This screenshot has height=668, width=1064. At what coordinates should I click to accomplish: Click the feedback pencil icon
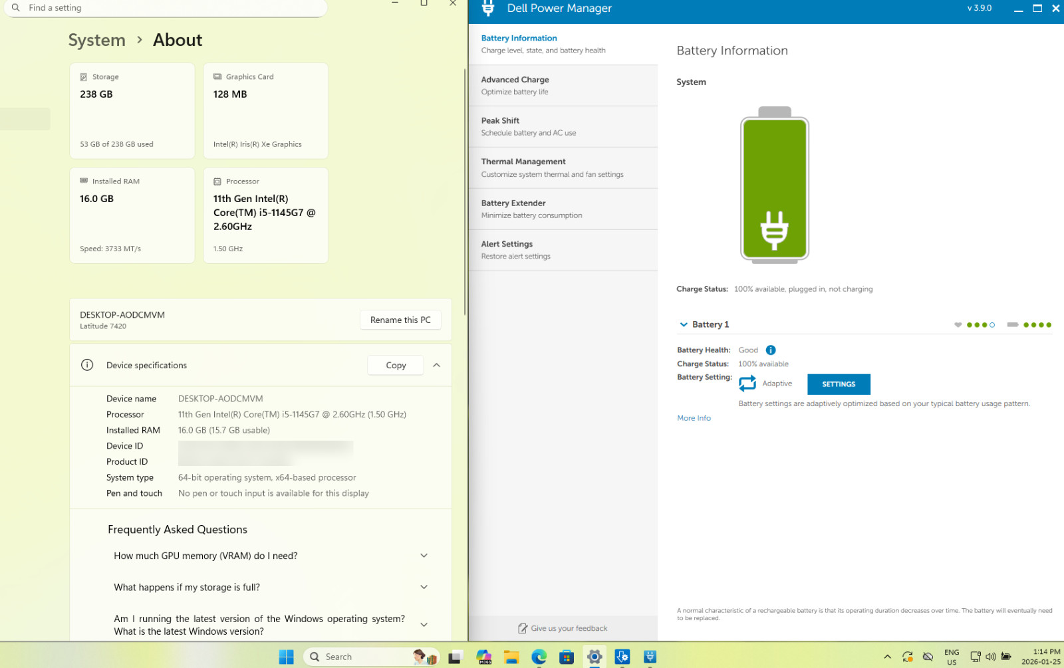[523, 628]
